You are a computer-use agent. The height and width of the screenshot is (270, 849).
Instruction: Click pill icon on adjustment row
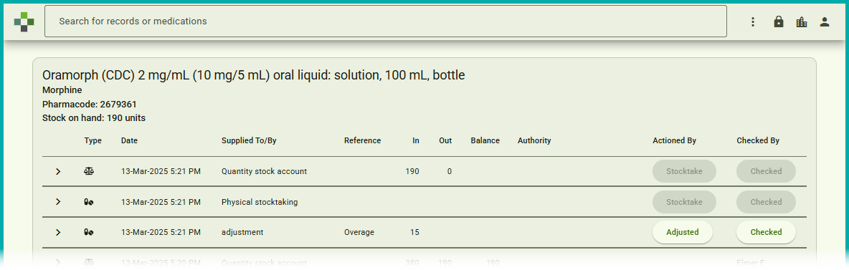(x=89, y=232)
